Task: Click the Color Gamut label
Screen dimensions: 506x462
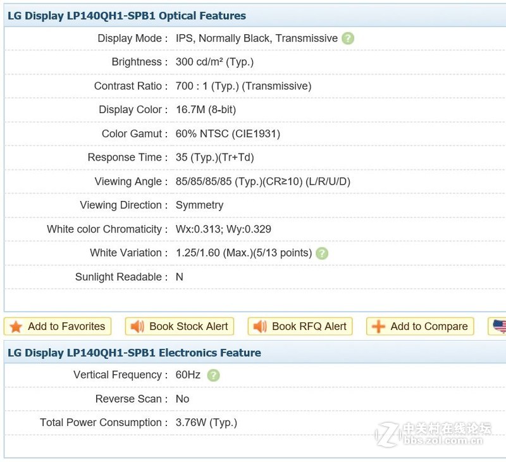Action: 135,134
